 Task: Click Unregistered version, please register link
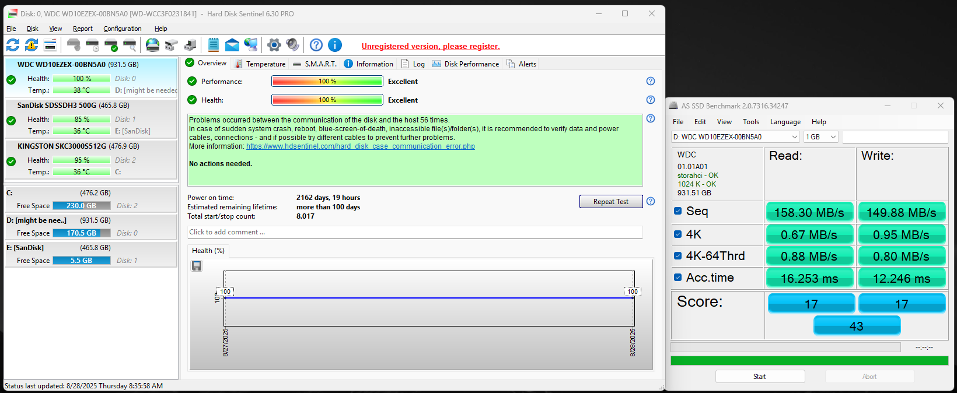(431, 46)
